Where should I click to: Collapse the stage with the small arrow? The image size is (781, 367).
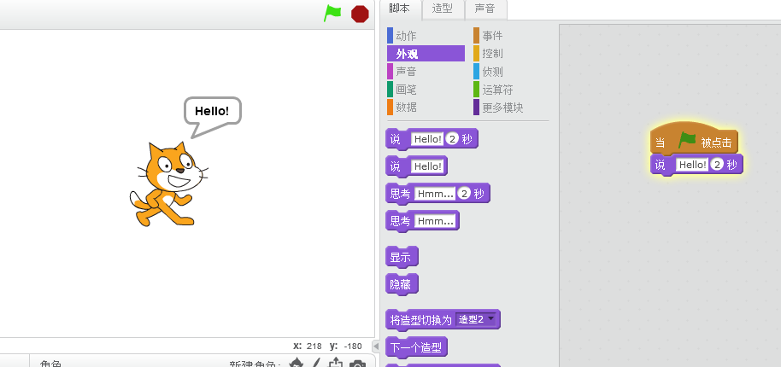pos(377,346)
